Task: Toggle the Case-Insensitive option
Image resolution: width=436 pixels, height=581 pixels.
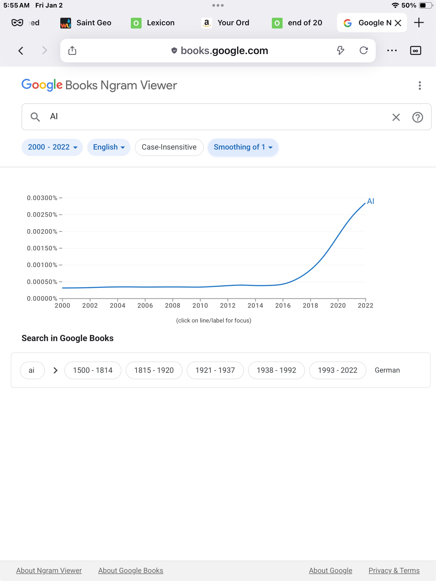Action: pyautogui.click(x=169, y=147)
